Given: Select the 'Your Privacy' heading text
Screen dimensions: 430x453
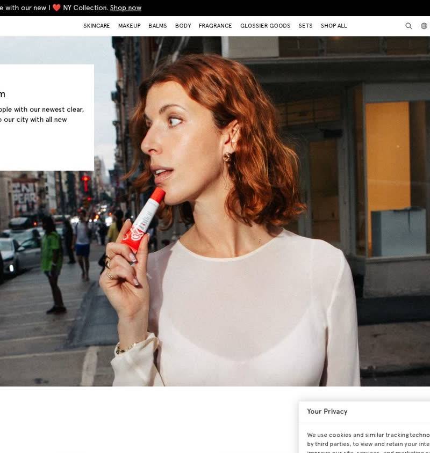Looking at the screenshot, I should click(327, 411).
